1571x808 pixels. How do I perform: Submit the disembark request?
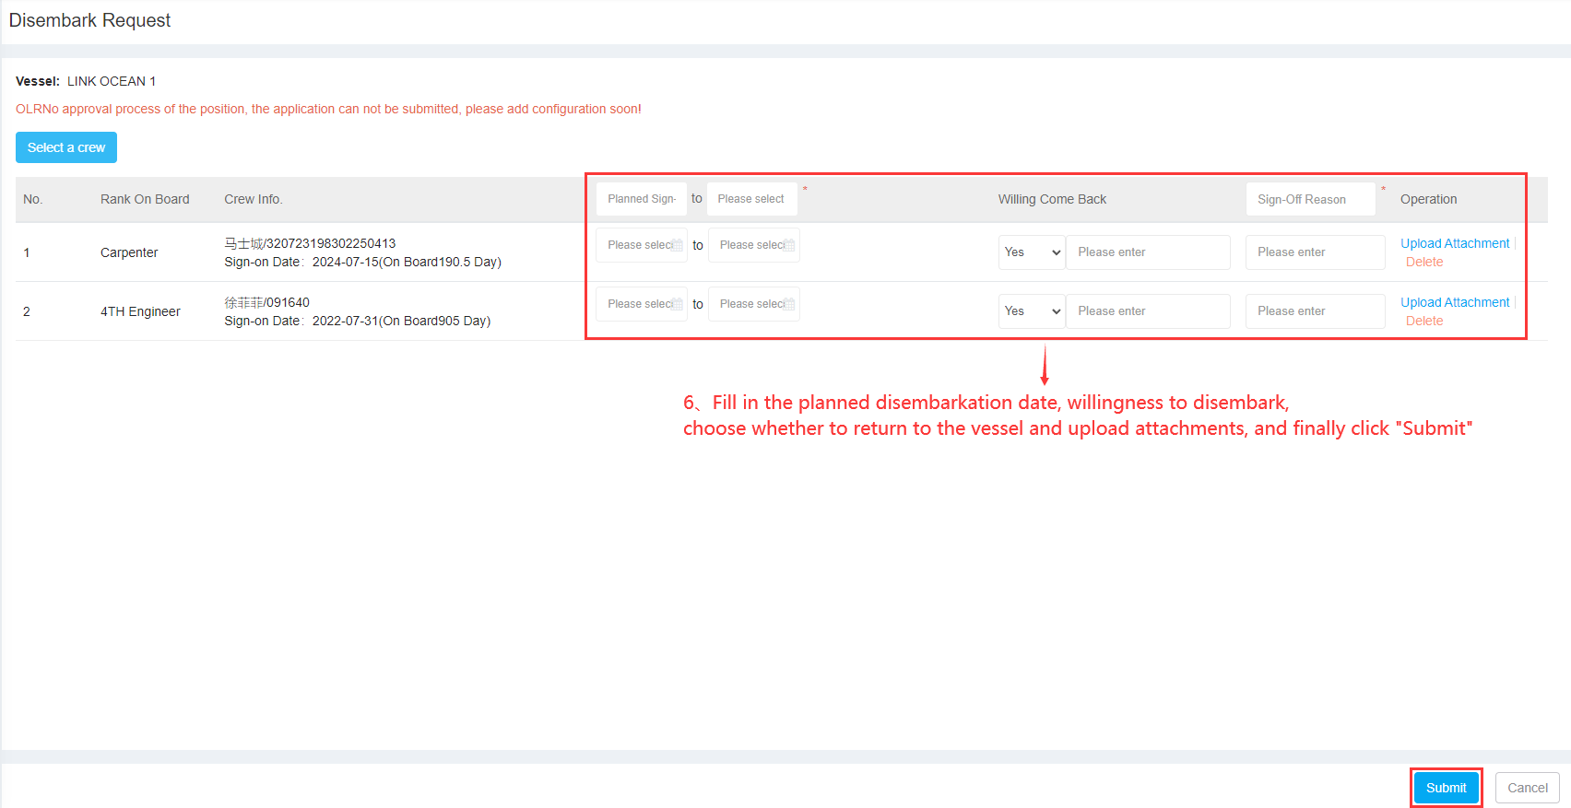(x=1446, y=788)
